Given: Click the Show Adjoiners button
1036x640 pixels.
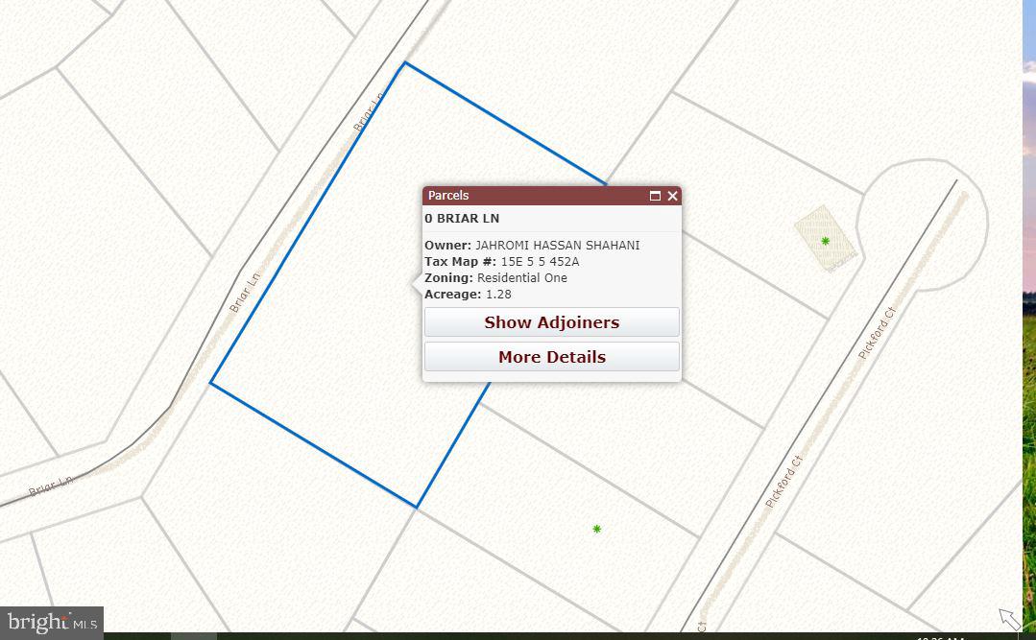Looking at the screenshot, I should pyautogui.click(x=551, y=322).
